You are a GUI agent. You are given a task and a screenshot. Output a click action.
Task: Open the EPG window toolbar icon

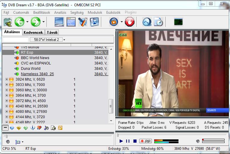tap(71, 22)
